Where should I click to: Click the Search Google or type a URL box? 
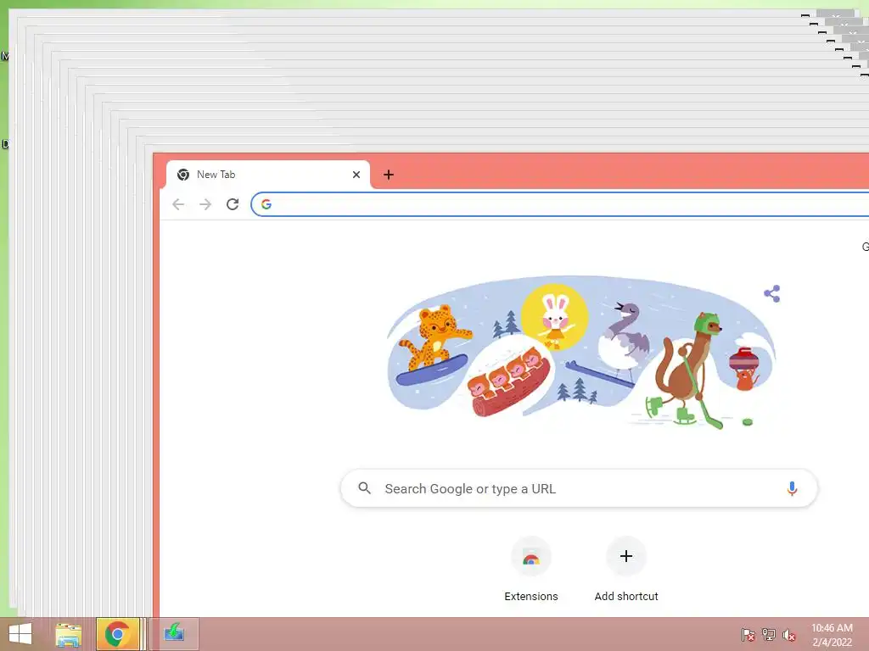point(579,488)
